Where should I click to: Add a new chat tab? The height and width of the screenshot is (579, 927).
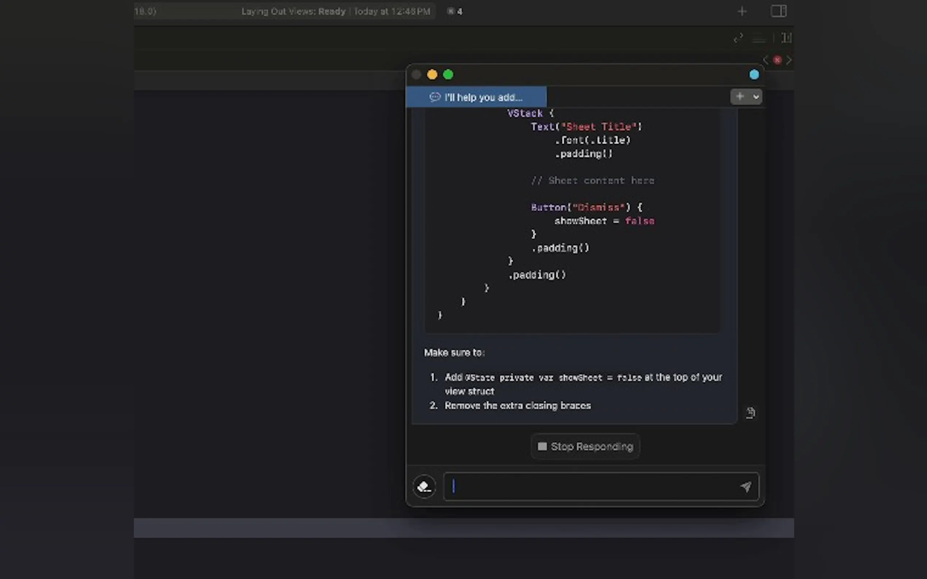[x=740, y=97]
